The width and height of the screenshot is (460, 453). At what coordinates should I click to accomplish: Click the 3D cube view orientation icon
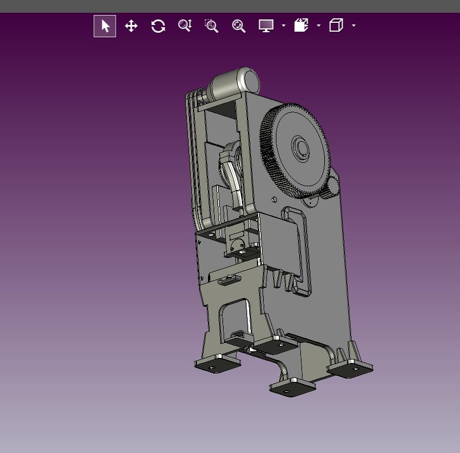pos(336,25)
